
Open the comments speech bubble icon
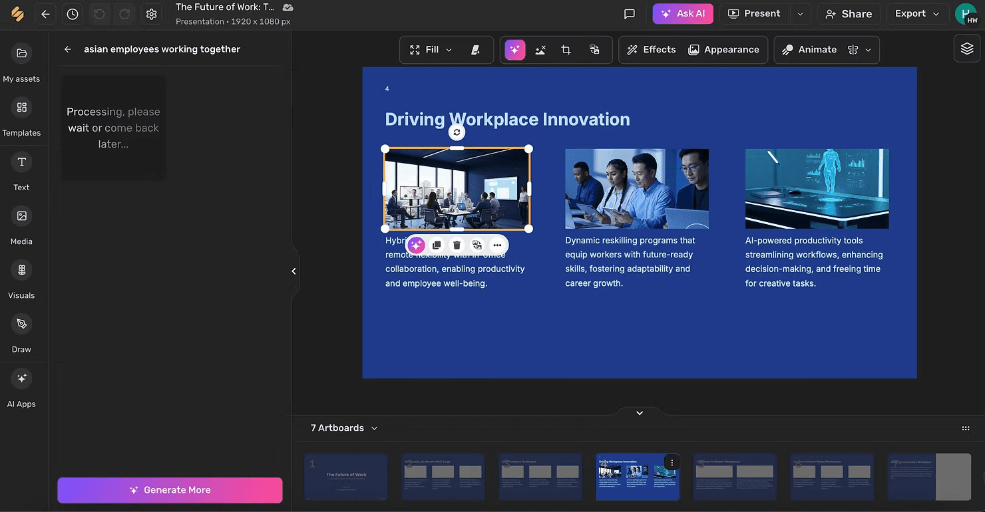pyautogui.click(x=629, y=14)
